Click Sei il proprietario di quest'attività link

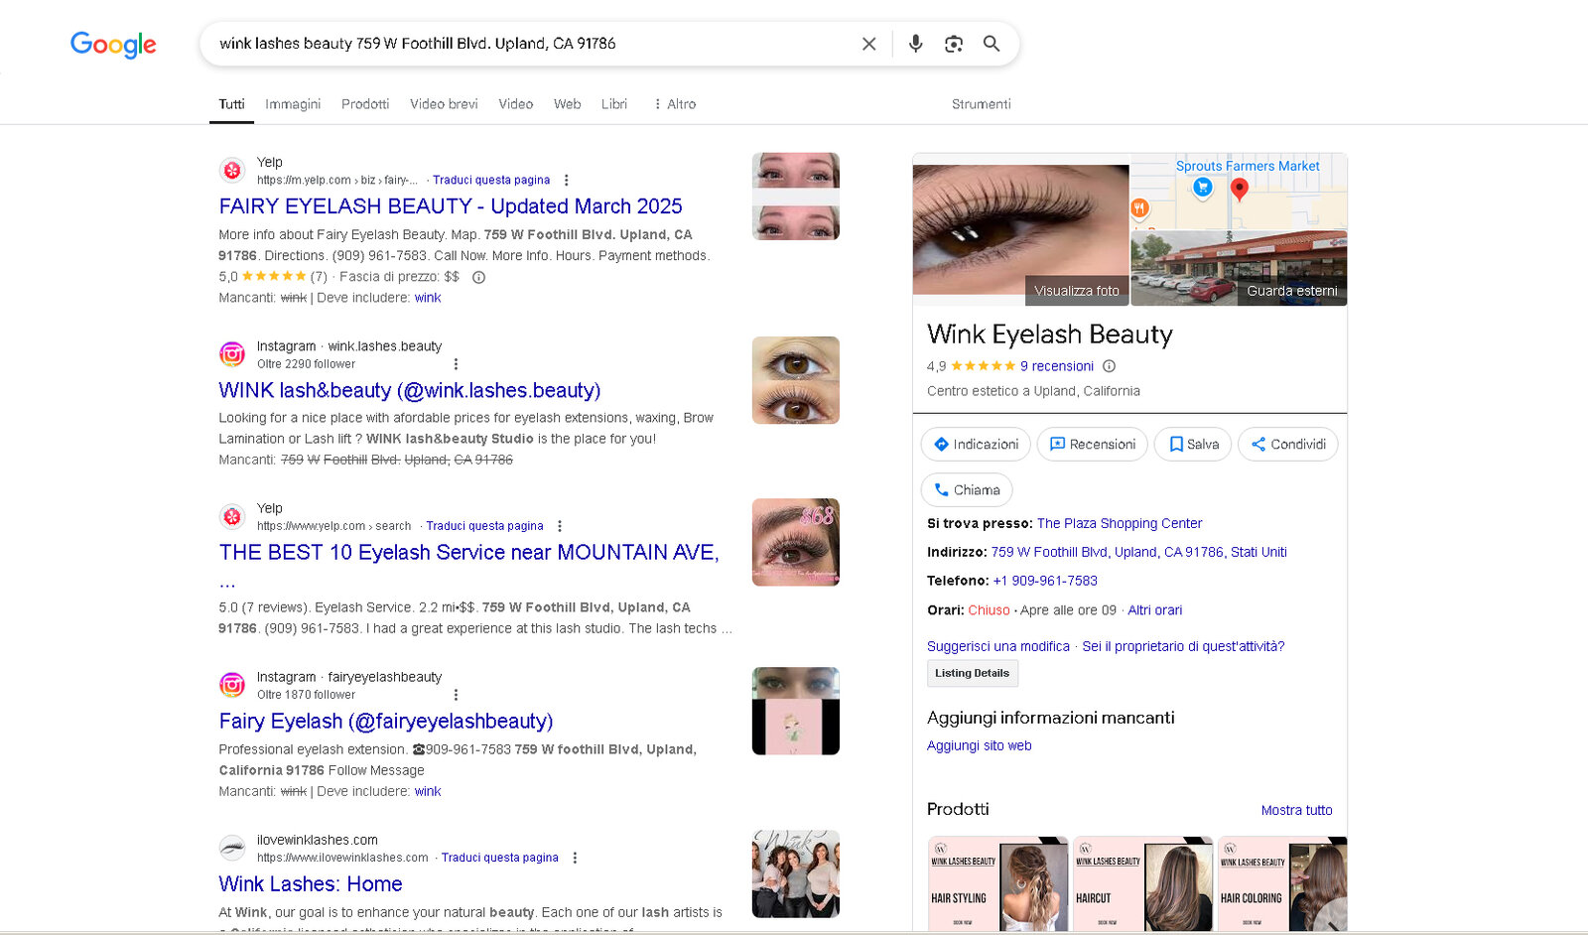pyautogui.click(x=1183, y=646)
